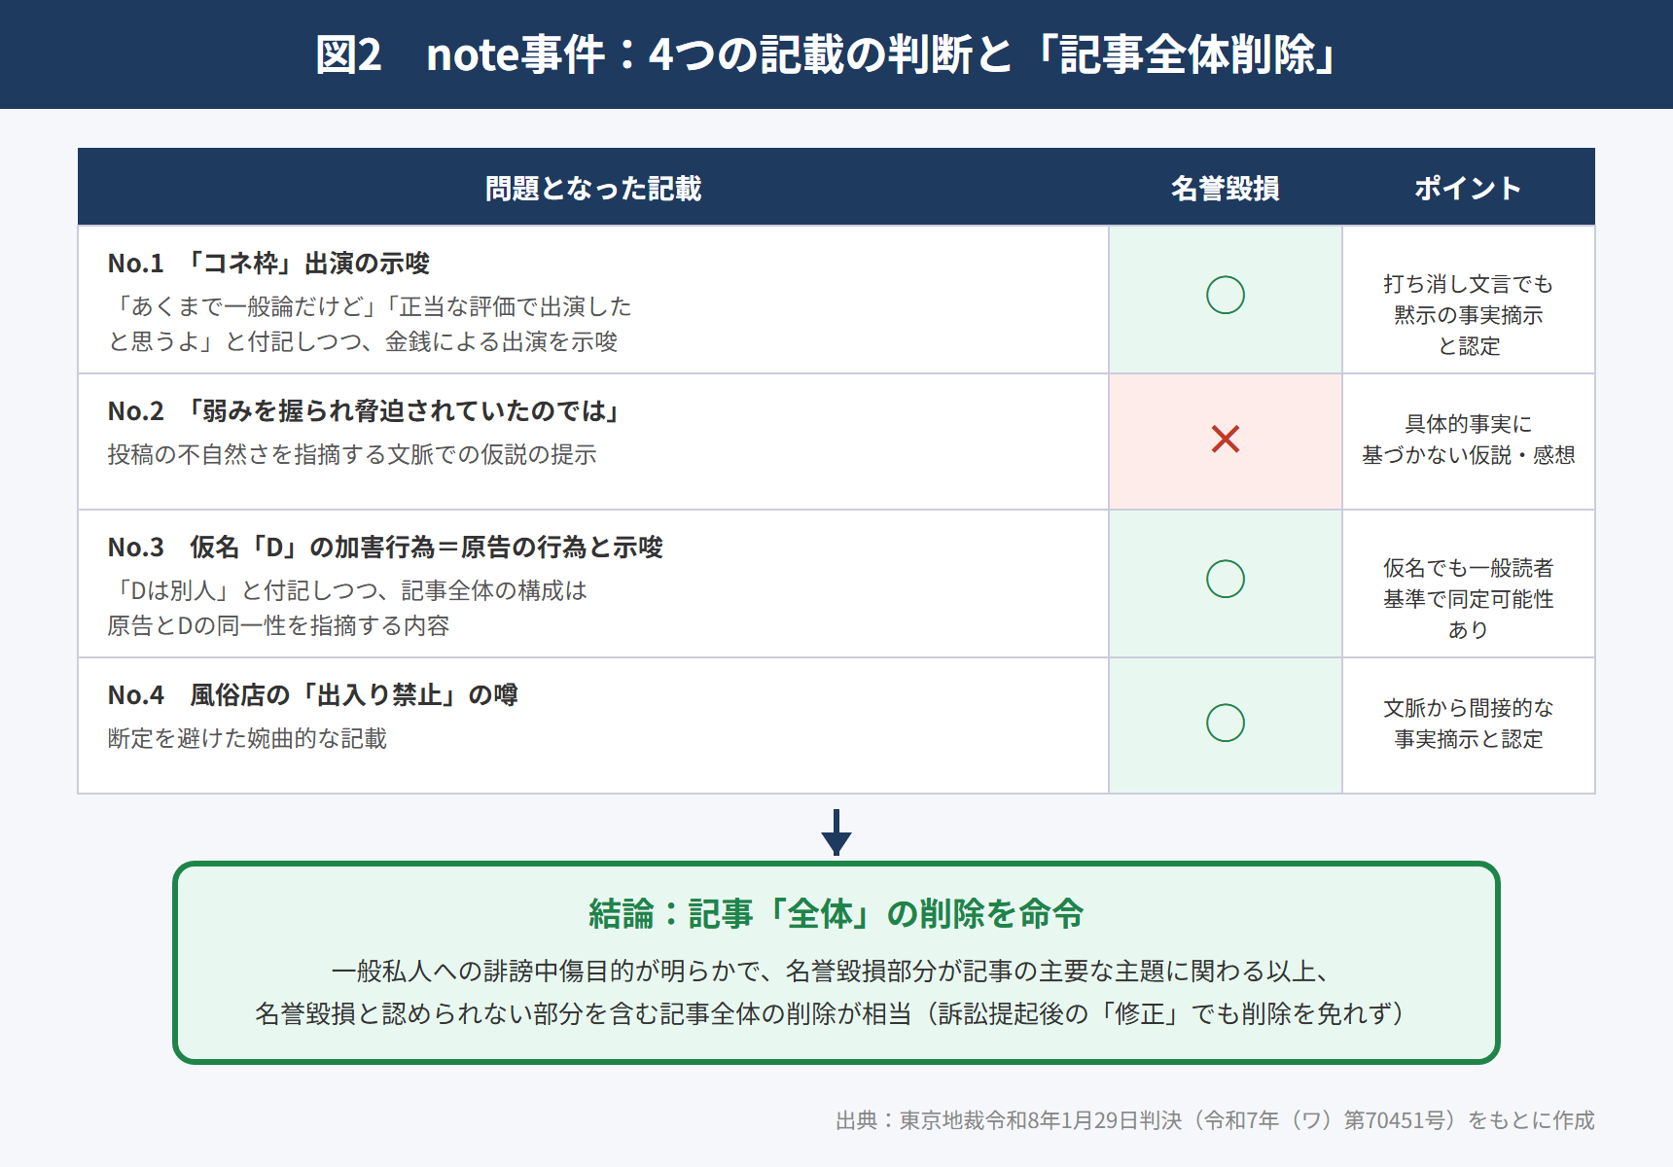Click the column header 名誉毀損
Viewport: 1673px width, 1167px height.
pos(1226,188)
